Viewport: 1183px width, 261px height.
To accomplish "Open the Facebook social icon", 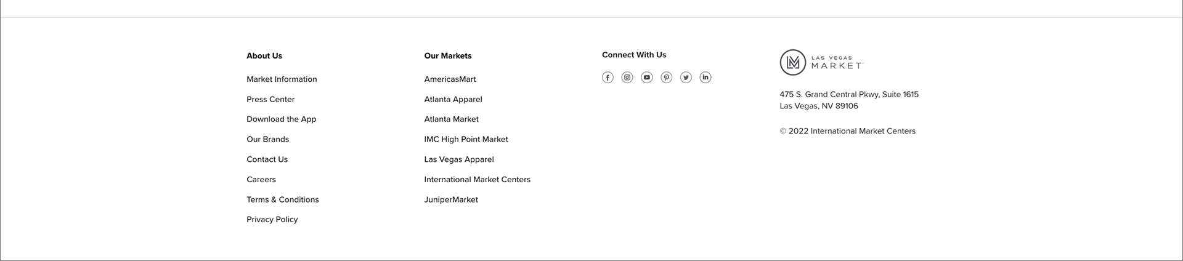I will click(x=608, y=77).
